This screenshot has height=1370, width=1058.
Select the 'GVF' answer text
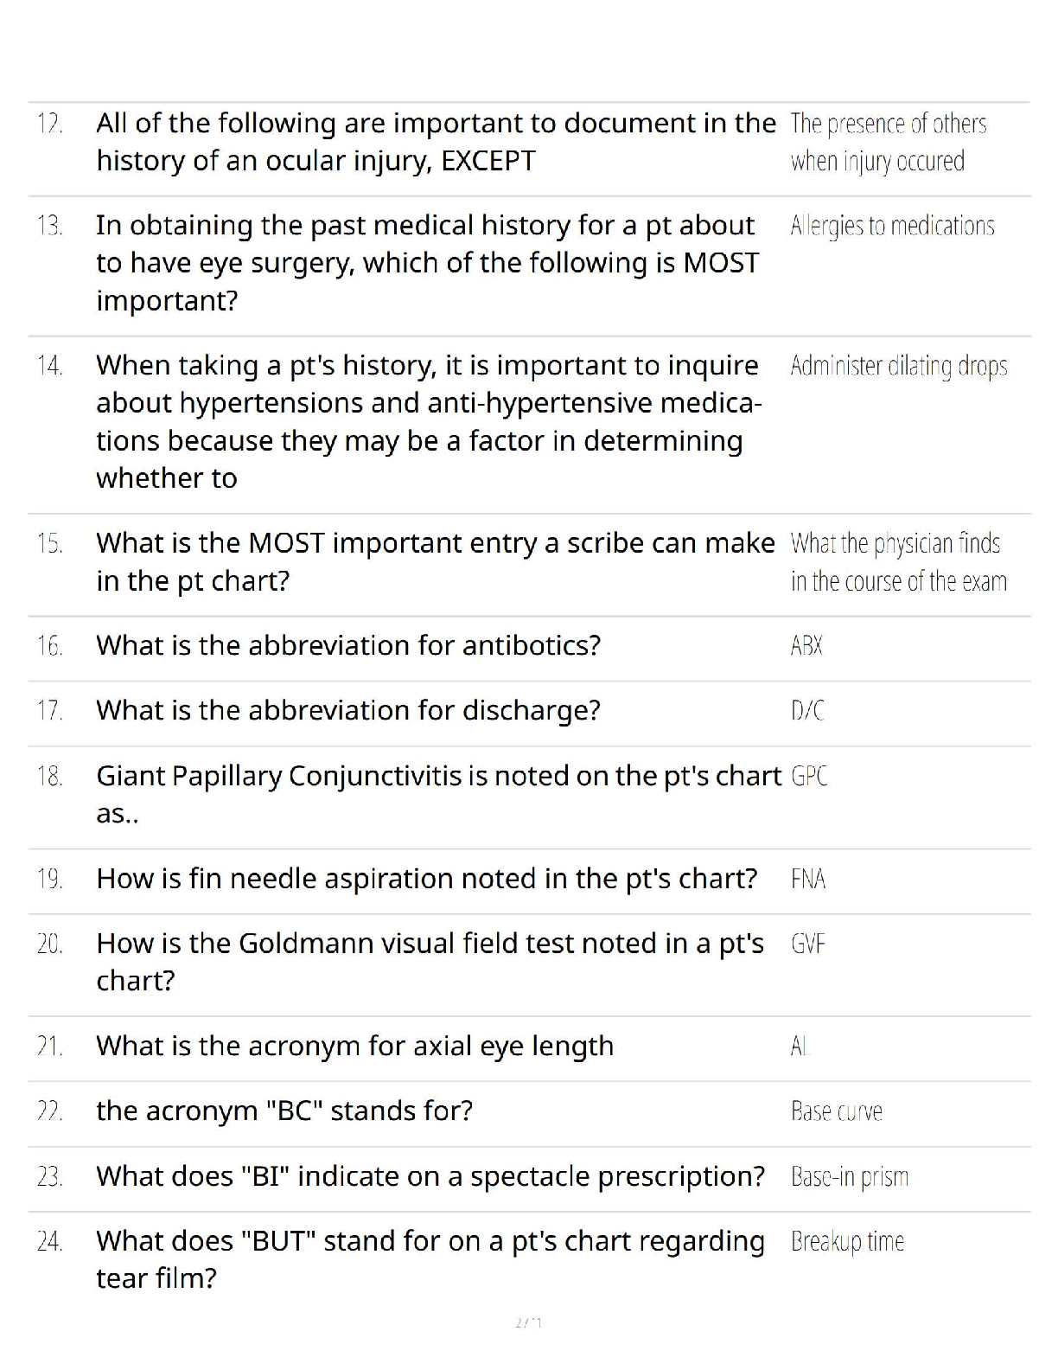coord(808,944)
